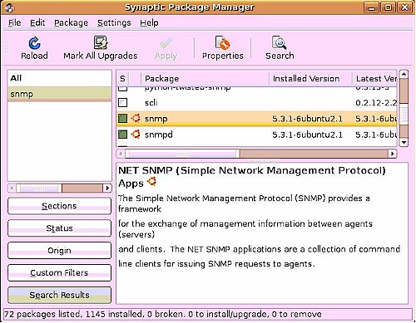This screenshot has width=416, height=323.
Task: Click the Ubuntu logo beside snmp row
Action: 136,118
